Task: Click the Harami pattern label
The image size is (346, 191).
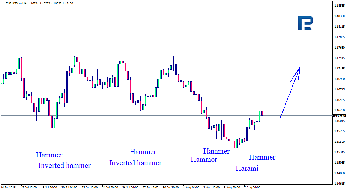Action: point(247,168)
